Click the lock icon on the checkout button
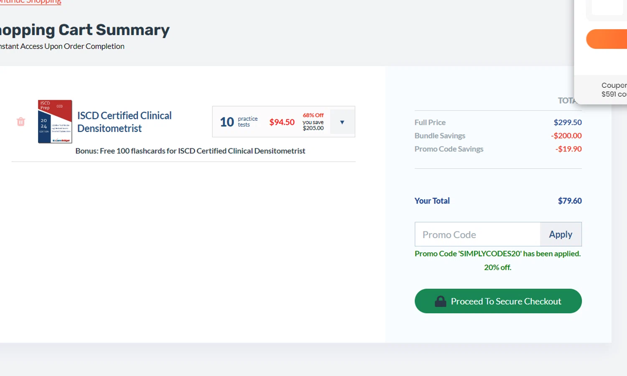The width and height of the screenshot is (627, 376). pyautogui.click(x=440, y=301)
